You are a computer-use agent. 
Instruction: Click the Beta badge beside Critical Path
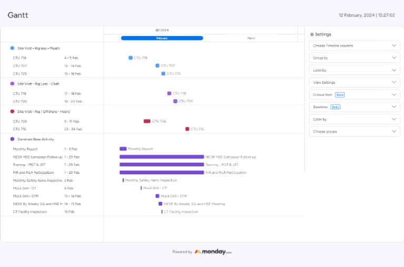pyautogui.click(x=340, y=95)
